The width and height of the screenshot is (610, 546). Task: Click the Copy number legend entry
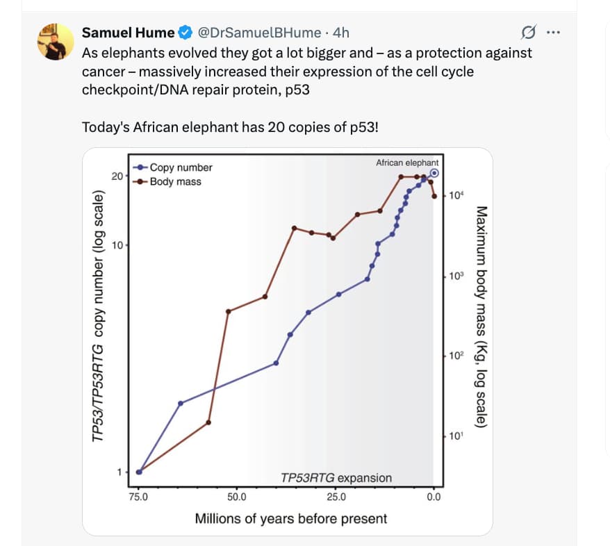tap(181, 167)
